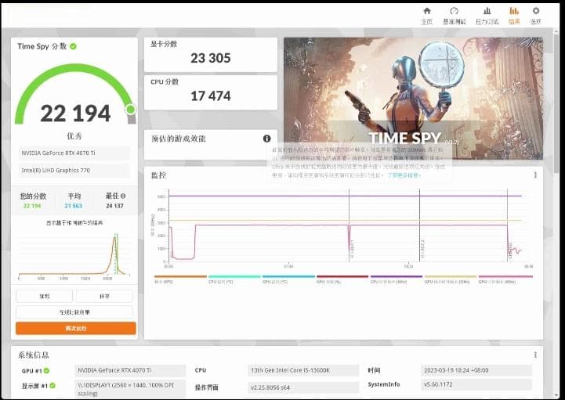565x400 pixels.
Task: Open the 了解更多信息 link in tooltip
Action: pos(404,175)
